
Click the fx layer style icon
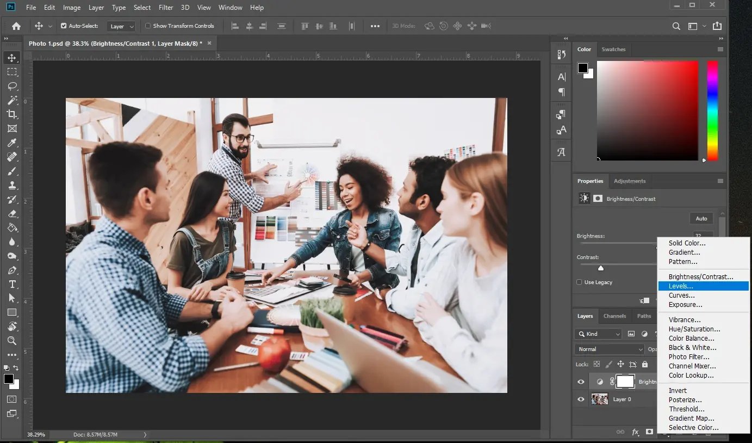click(x=635, y=432)
